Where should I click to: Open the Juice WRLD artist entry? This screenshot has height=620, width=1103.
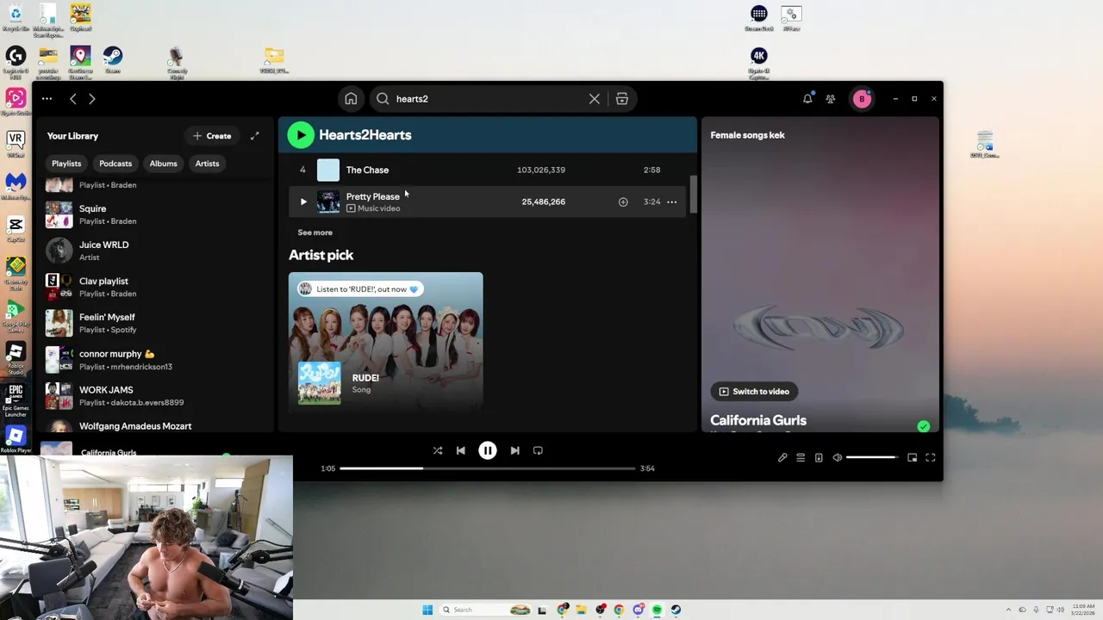click(155, 251)
